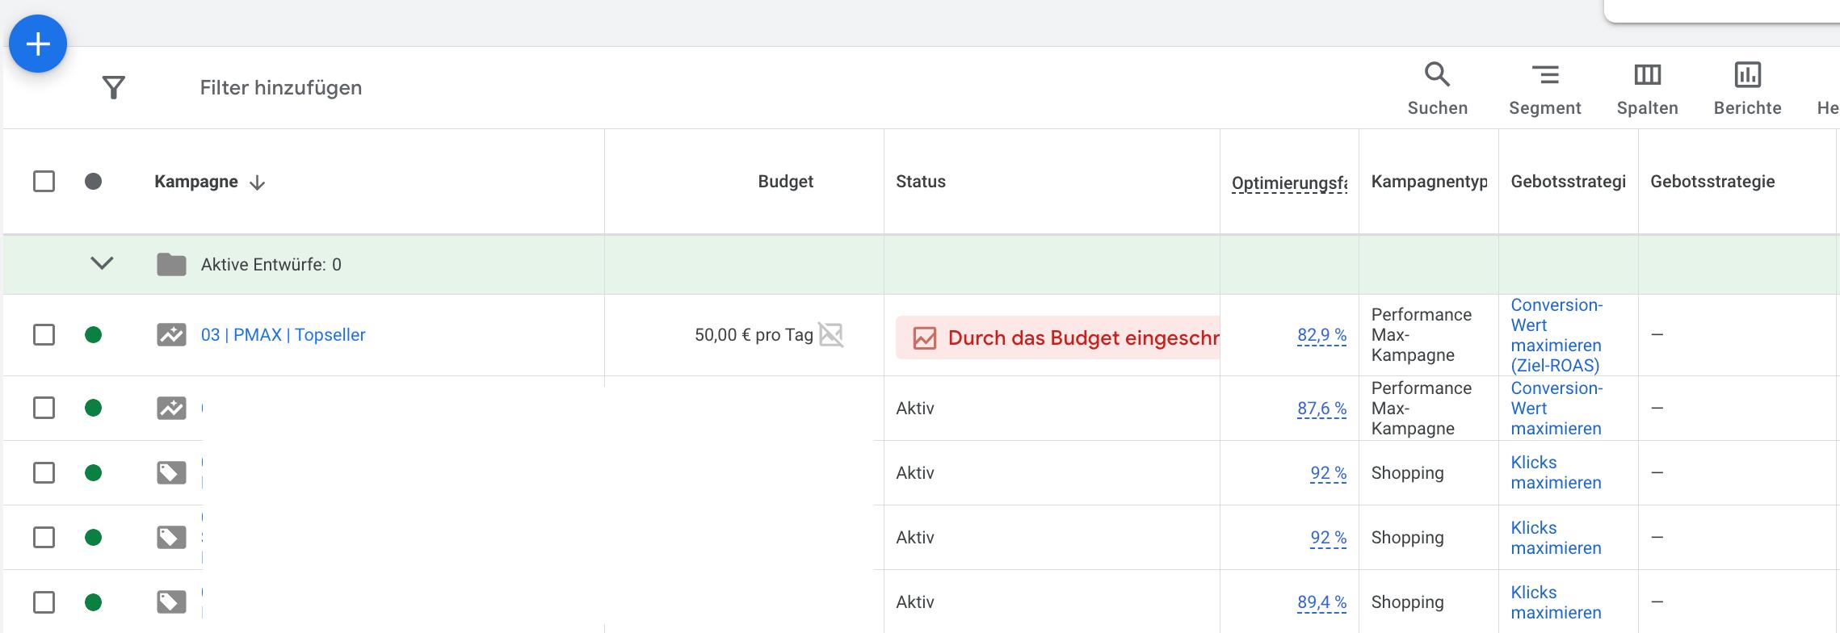Screen dimensions: 1840x633
Task: Open the filter funnel icon
Action: coord(114,87)
